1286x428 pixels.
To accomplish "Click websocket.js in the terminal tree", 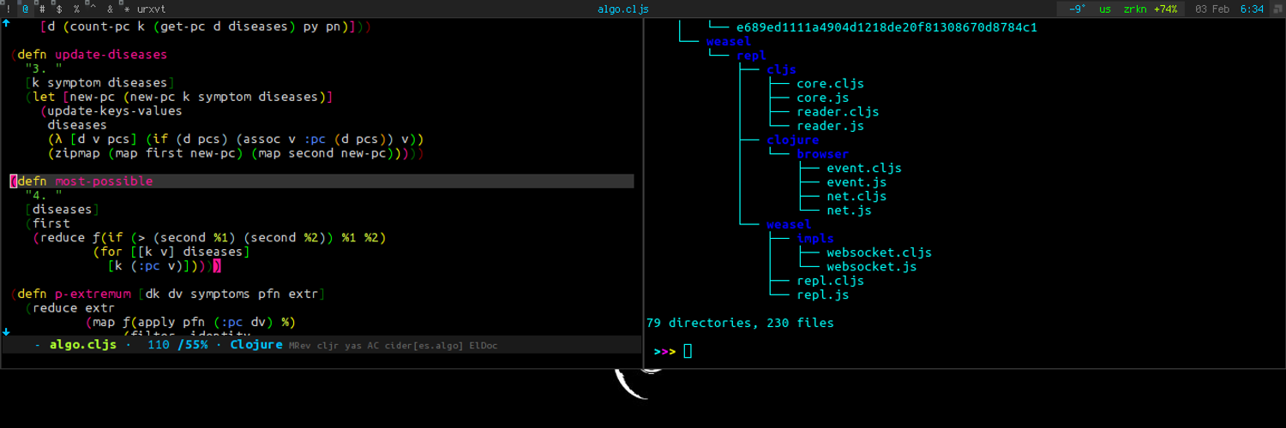I will [872, 266].
